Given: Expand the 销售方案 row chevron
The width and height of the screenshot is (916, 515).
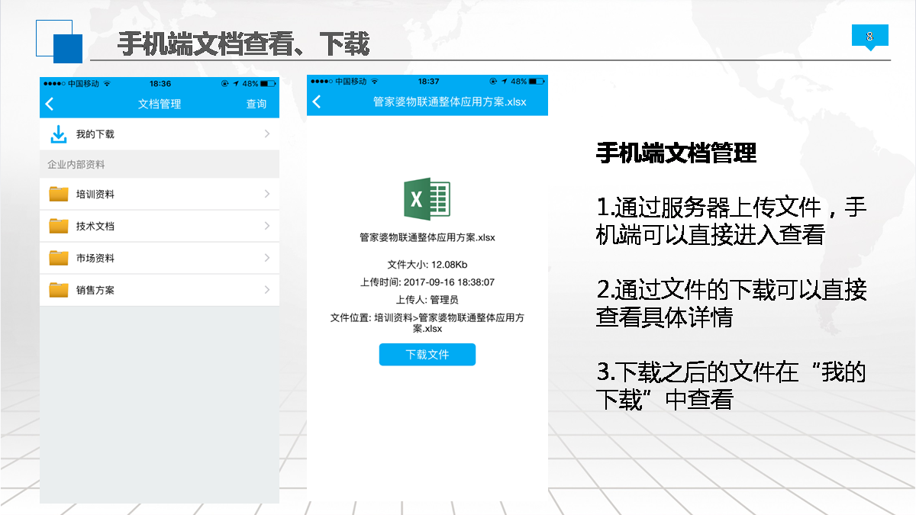Looking at the screenshot, I should pyautogui.click(x=267, y=290).
